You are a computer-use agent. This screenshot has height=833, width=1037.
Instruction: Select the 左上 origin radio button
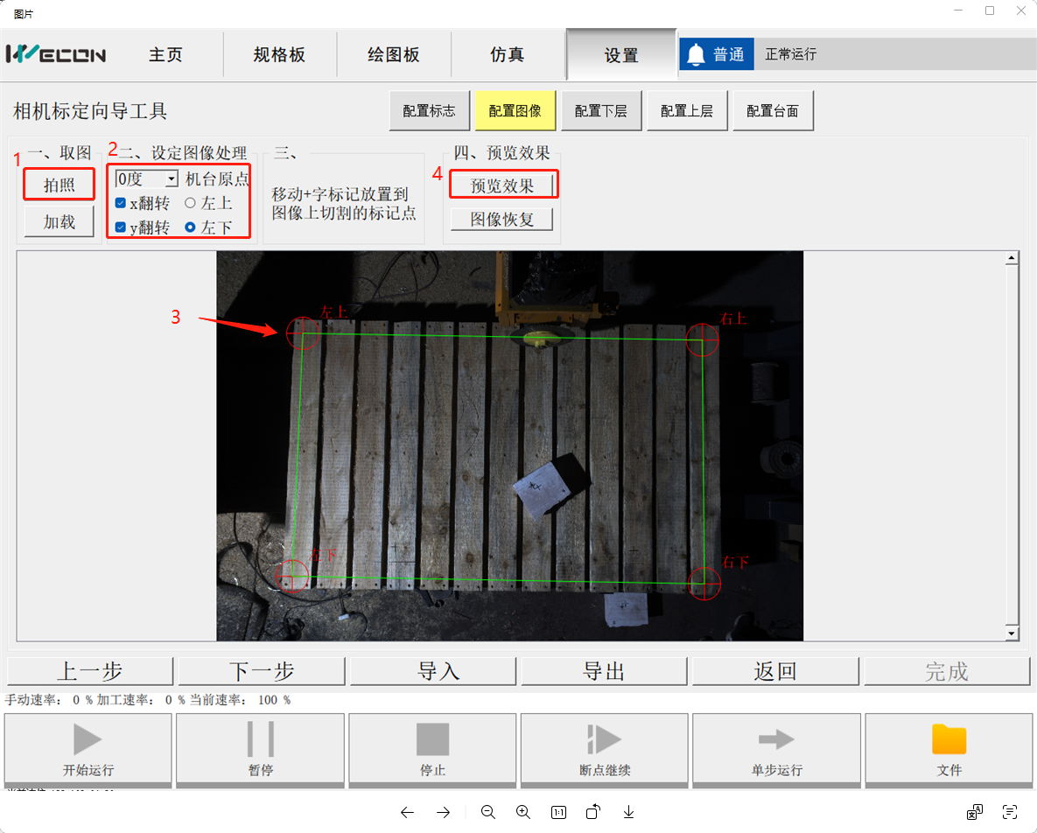point(190,204)
